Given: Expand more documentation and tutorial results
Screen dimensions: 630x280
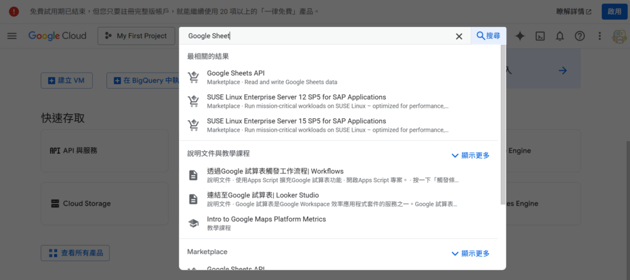Looking at the screenshot, I should click(x=471, y=155).
